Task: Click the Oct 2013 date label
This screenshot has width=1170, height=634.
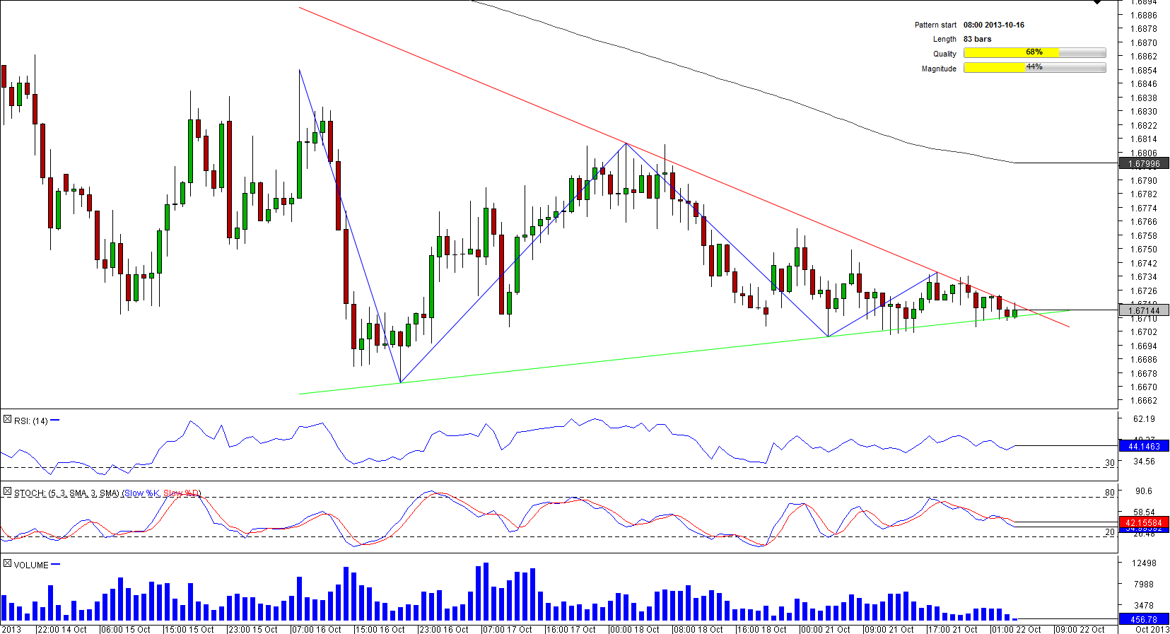Action: point(1152,629)
